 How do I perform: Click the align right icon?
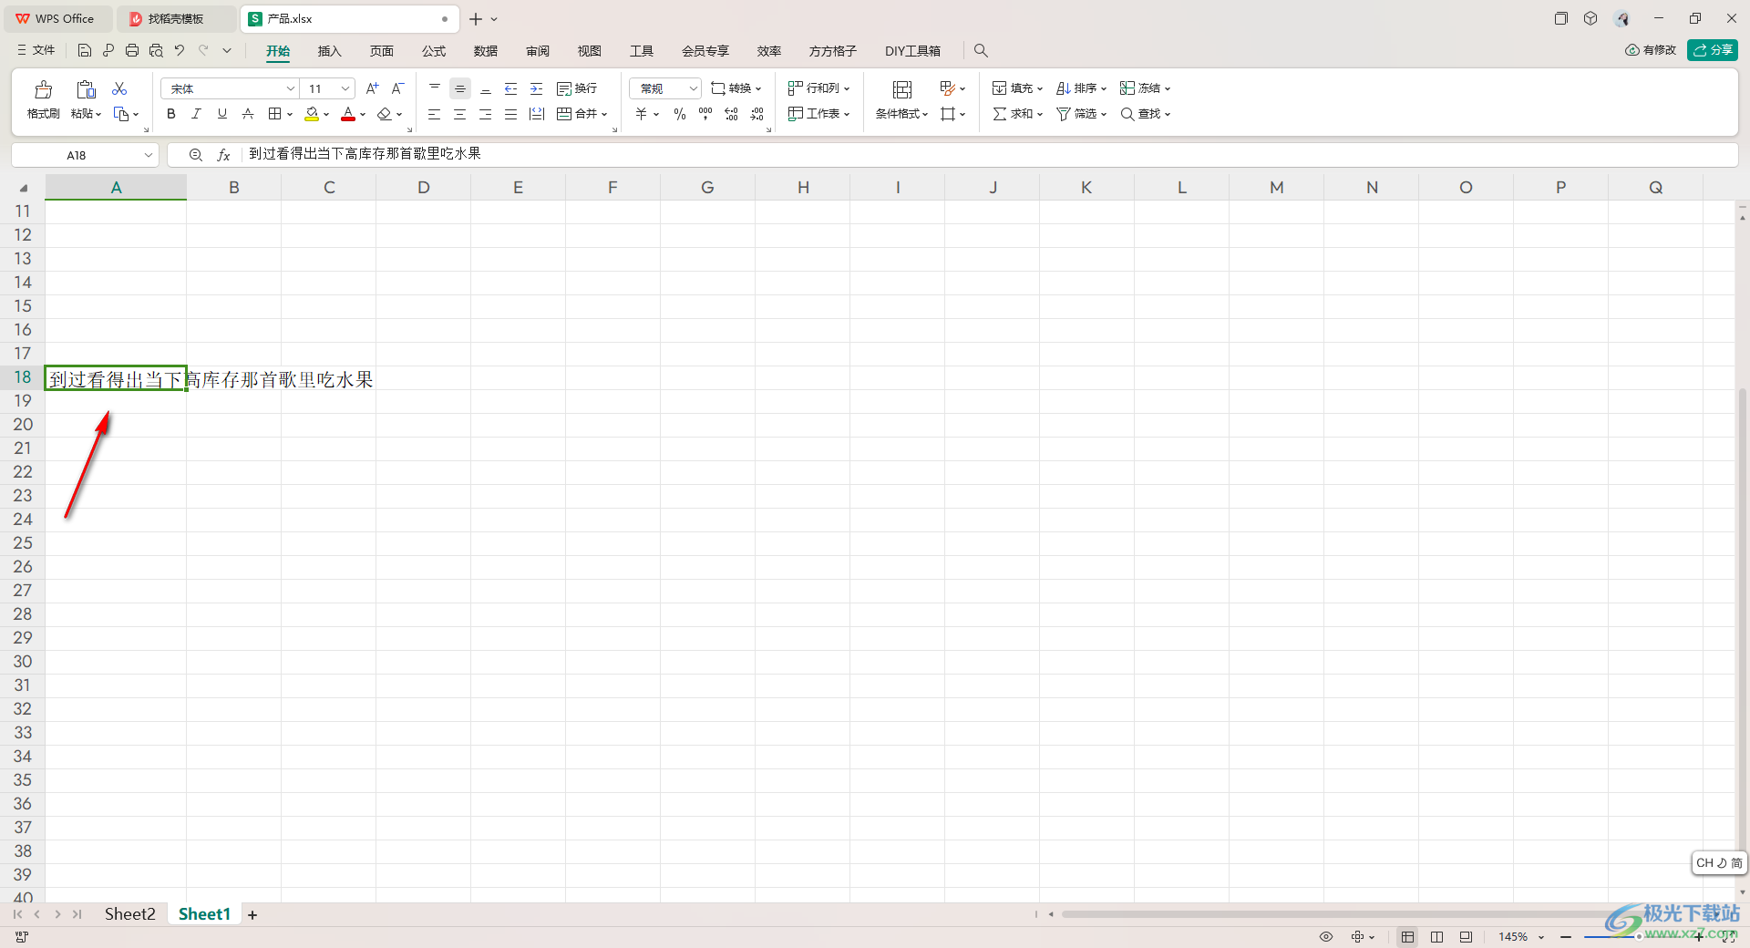click(x=486, y=114)
